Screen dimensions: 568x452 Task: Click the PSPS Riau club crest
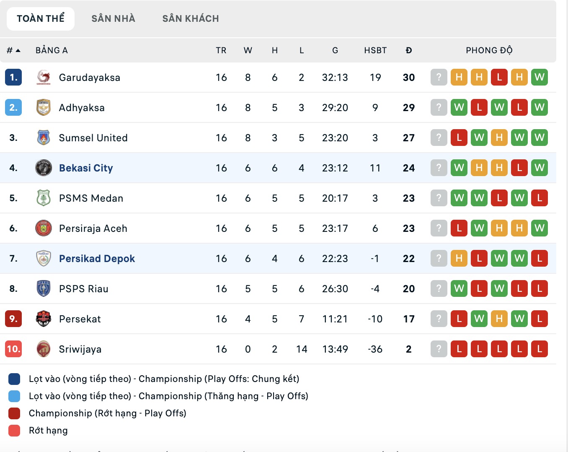point(44,289)
